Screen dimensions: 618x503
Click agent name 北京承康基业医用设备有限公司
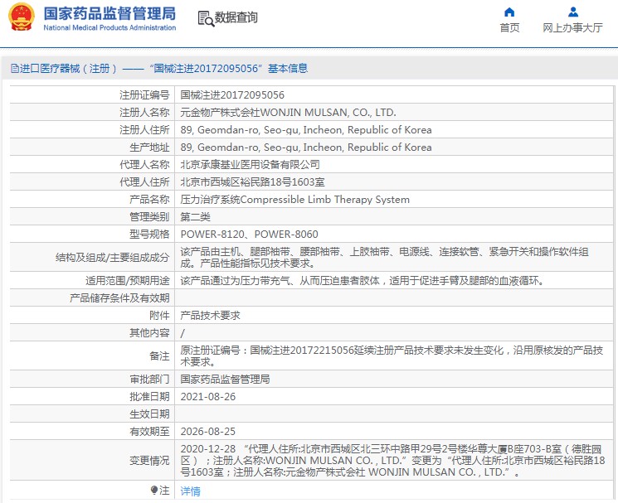pos(250,165)
